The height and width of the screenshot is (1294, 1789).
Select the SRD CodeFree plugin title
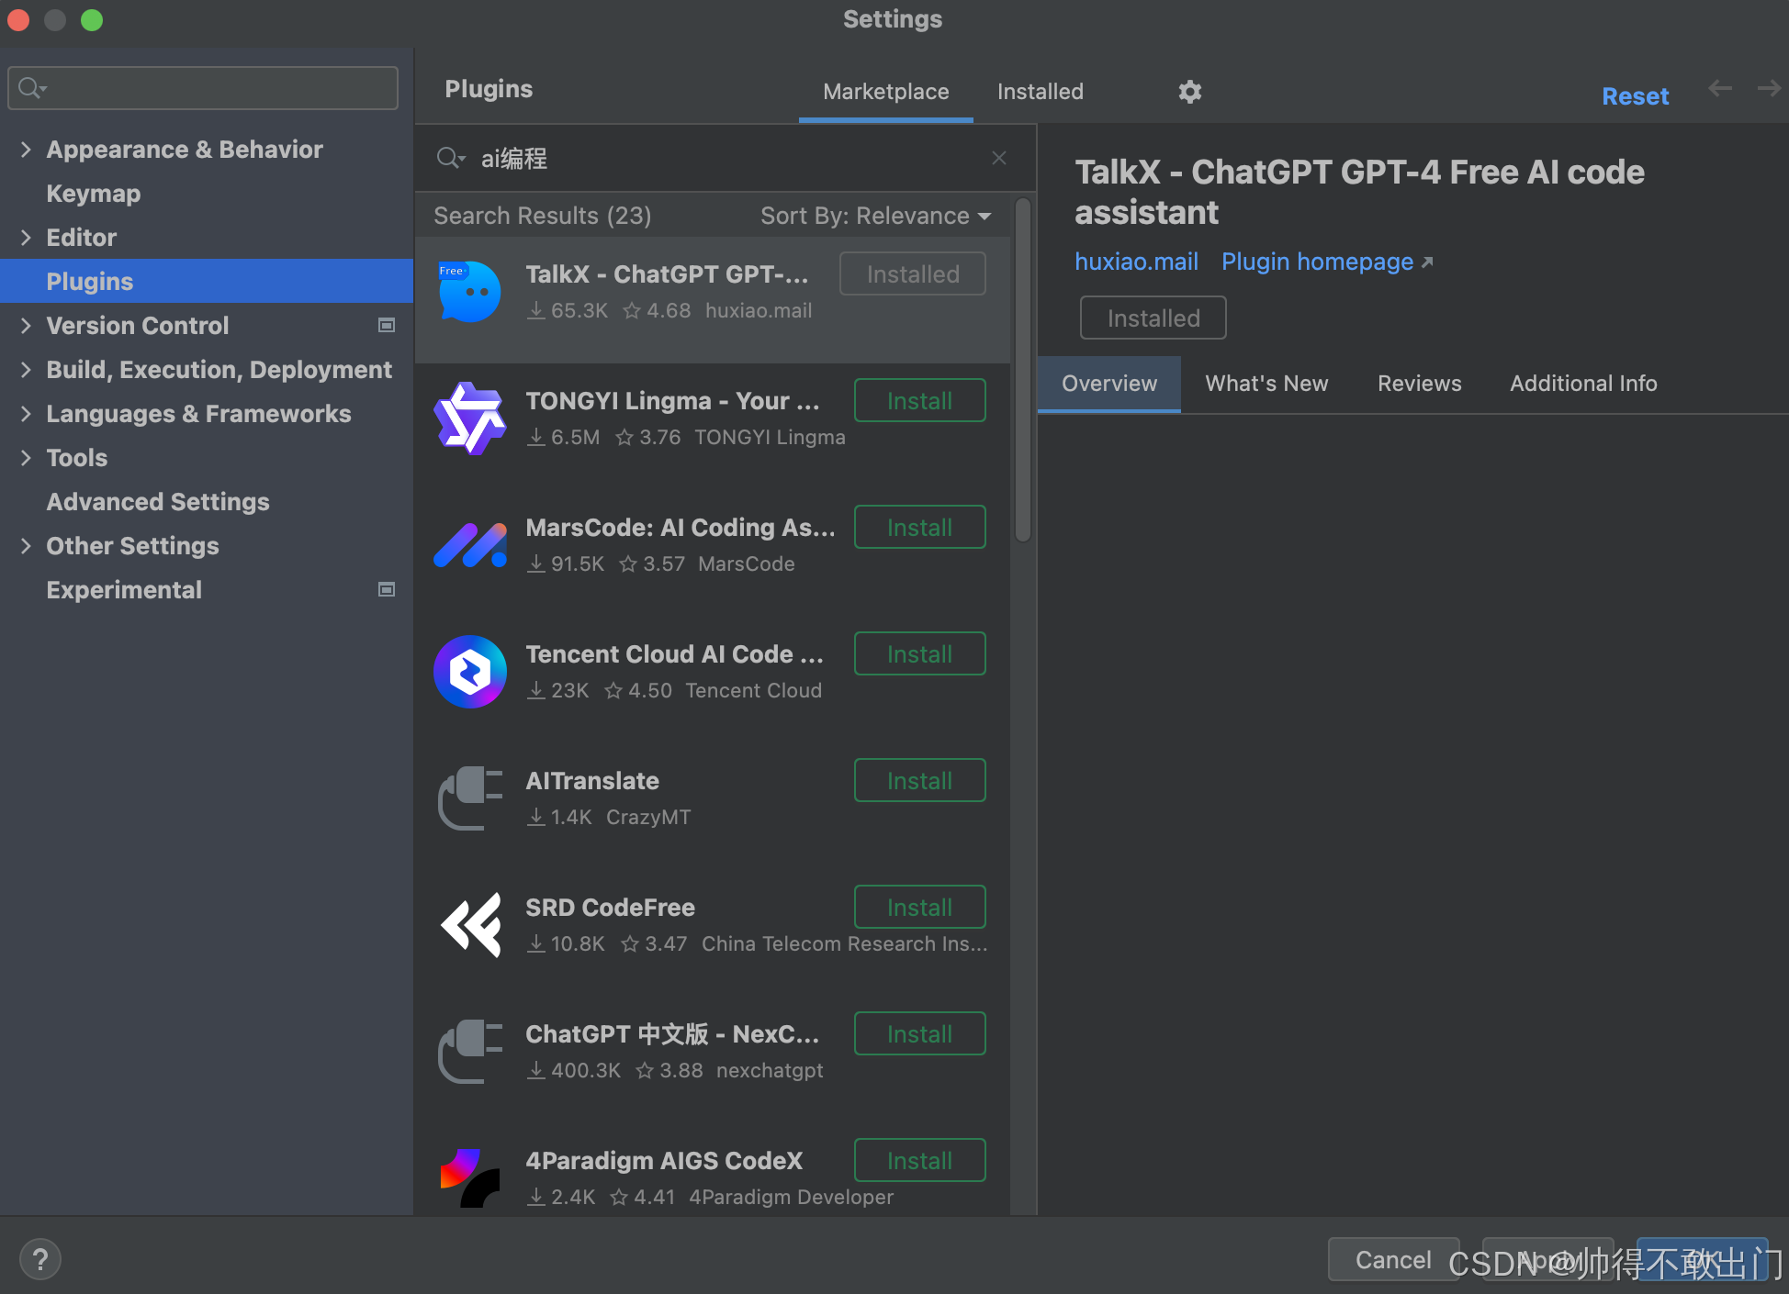click(x=610, y=908)
